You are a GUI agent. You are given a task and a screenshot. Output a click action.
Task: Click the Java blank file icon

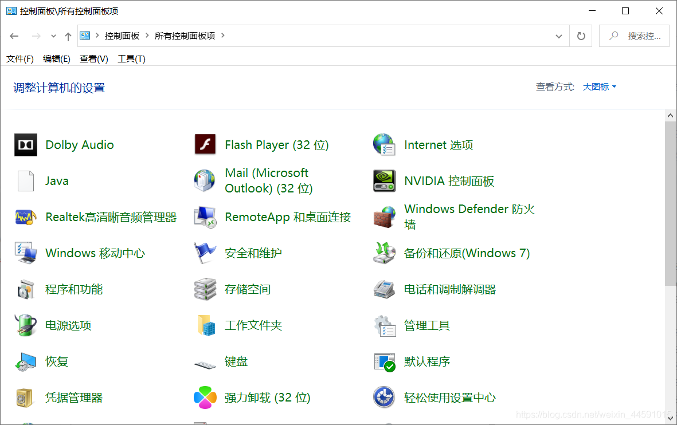[x=25, y=181]
